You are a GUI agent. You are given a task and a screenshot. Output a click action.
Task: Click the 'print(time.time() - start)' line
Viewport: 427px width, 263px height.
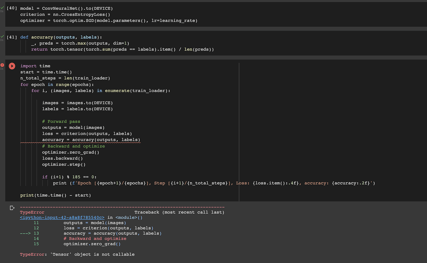pyautogui.click(x=55, y=195)
